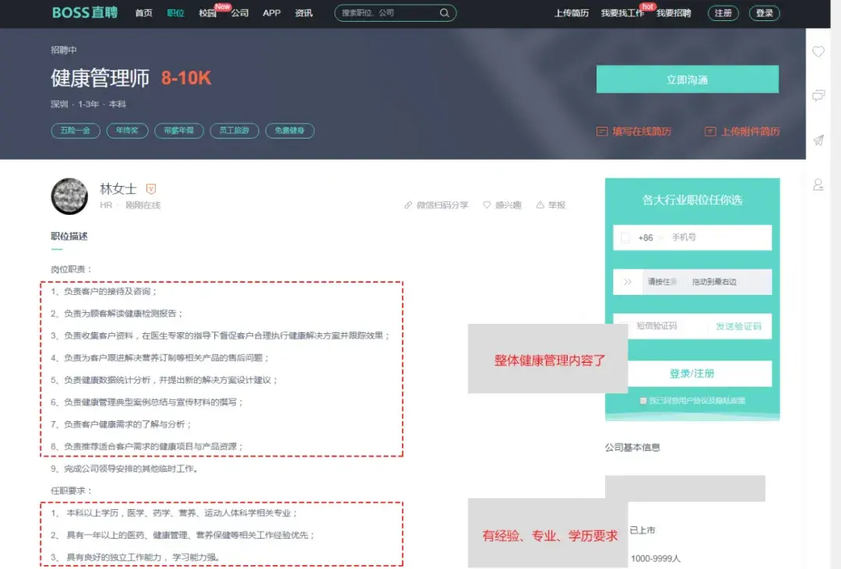This screenshot has height=569, width=841.
Task: Click the paper plane feedback icon in the sidebar
Action: 818,140
